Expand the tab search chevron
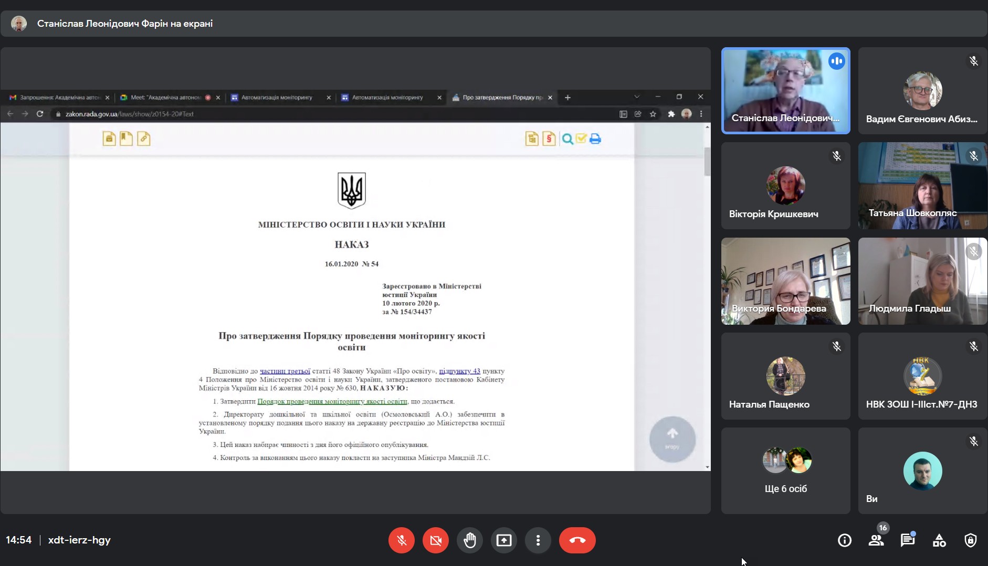The height and width of the screenshot is (566, 988). pyautogui.click(x=637, y=97)
